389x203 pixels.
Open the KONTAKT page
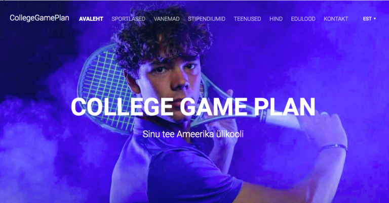click(x=336, y=19)
